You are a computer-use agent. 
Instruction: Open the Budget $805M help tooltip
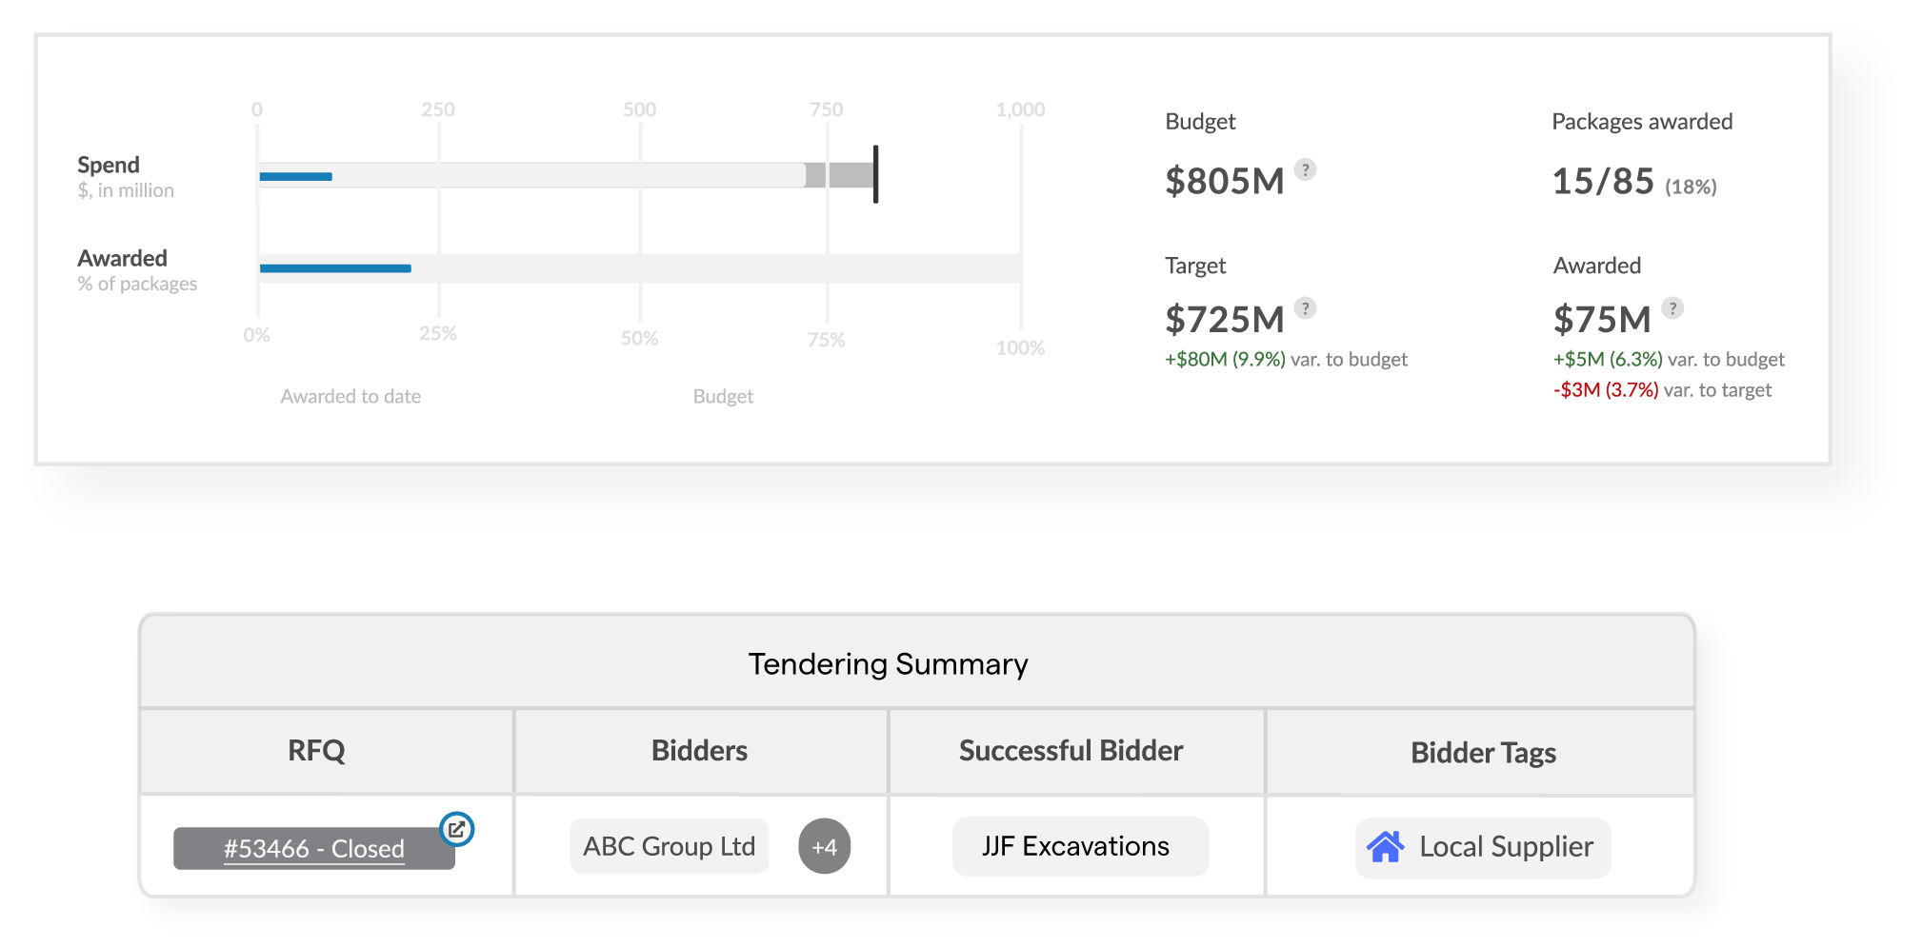(x=1306, y=172)
